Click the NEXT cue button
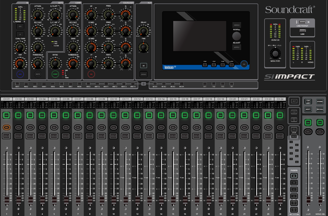Image resolution: width=328 pixels, height=216 pixels. 308,109
